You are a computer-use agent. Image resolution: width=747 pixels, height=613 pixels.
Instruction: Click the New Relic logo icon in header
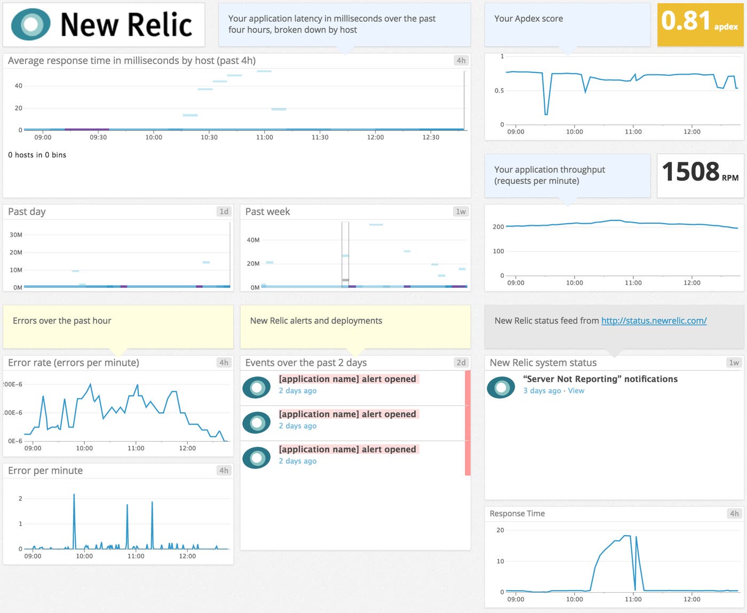coord(31,25)
